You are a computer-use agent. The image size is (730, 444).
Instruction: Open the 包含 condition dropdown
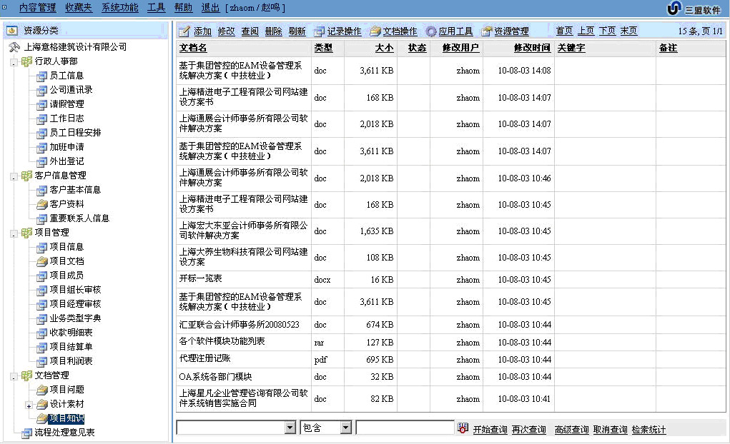[345, 428]
